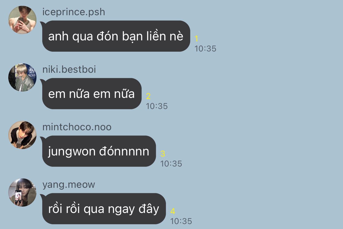View mintchoco.noo profile avatar
Viewport: 343px width, 229px height.
(22, 135)
